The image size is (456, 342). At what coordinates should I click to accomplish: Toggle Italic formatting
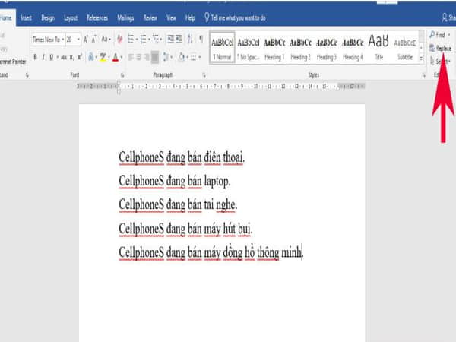(43, 57)
